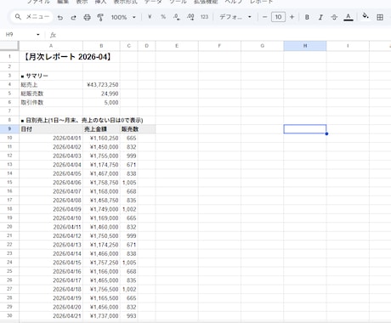Search menus in the メニュー box
391x323 pixels.
pyautogui.click(x=31, y=17)
